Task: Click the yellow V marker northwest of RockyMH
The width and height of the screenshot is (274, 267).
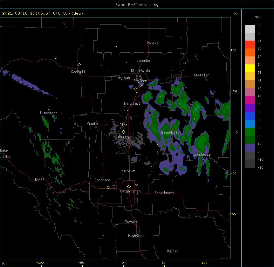Action: [x=56, y=58]
